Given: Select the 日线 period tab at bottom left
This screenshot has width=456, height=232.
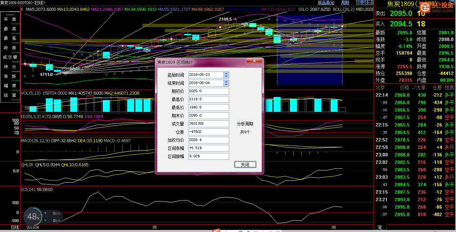Looking at the screenshot, I should [15, 227].
